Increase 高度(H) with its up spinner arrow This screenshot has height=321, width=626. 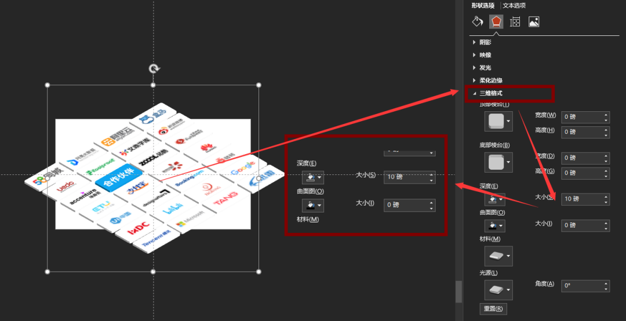coord(606,130)
